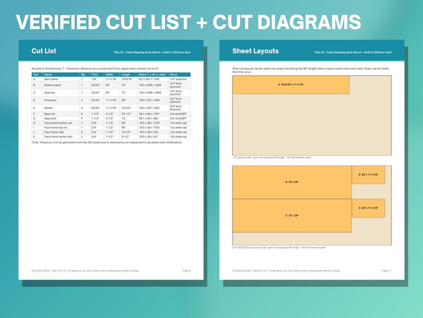Select the D piece beside part B
This screenshot has height=318, width=423.
[369, 175]
